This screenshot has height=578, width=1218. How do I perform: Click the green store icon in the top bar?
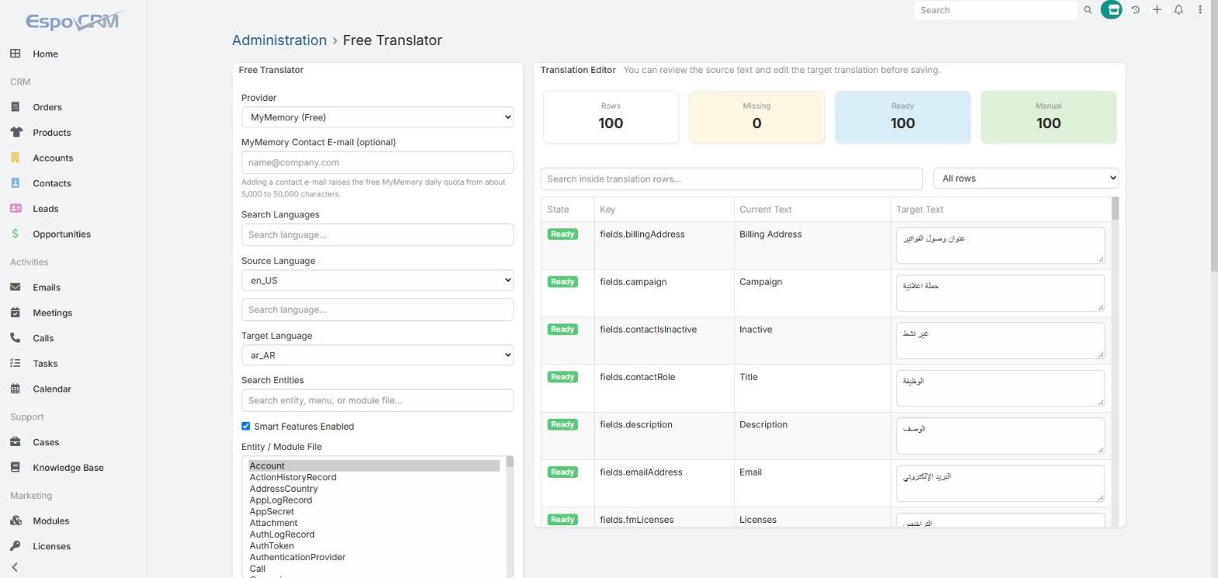tap(1112, 10)
